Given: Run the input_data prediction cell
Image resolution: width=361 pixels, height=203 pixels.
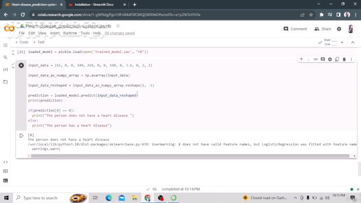Looking at the screenshot, I should 21,65.
